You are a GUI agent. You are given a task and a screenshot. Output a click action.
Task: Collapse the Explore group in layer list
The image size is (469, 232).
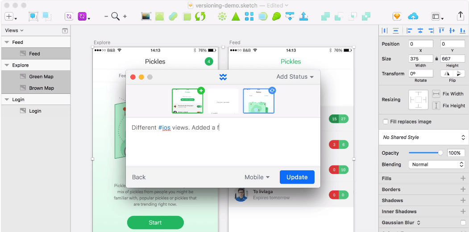(7, 65)
